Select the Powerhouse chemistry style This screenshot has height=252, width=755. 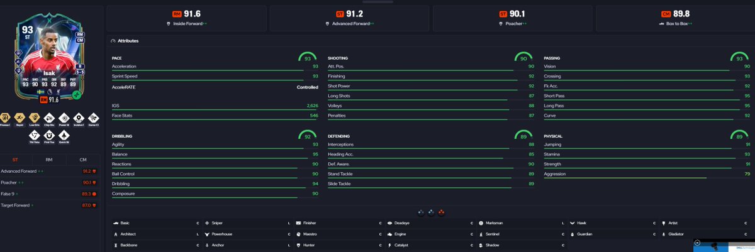point(247,234)
